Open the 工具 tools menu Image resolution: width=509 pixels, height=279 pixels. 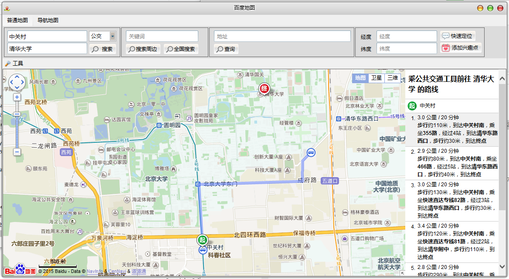[14, 63]
